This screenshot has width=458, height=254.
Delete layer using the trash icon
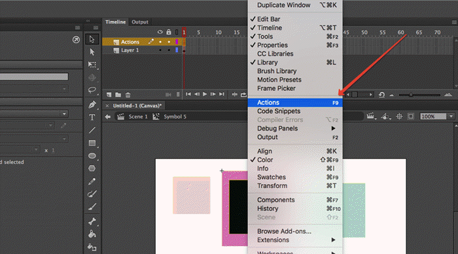coord(128,95)
